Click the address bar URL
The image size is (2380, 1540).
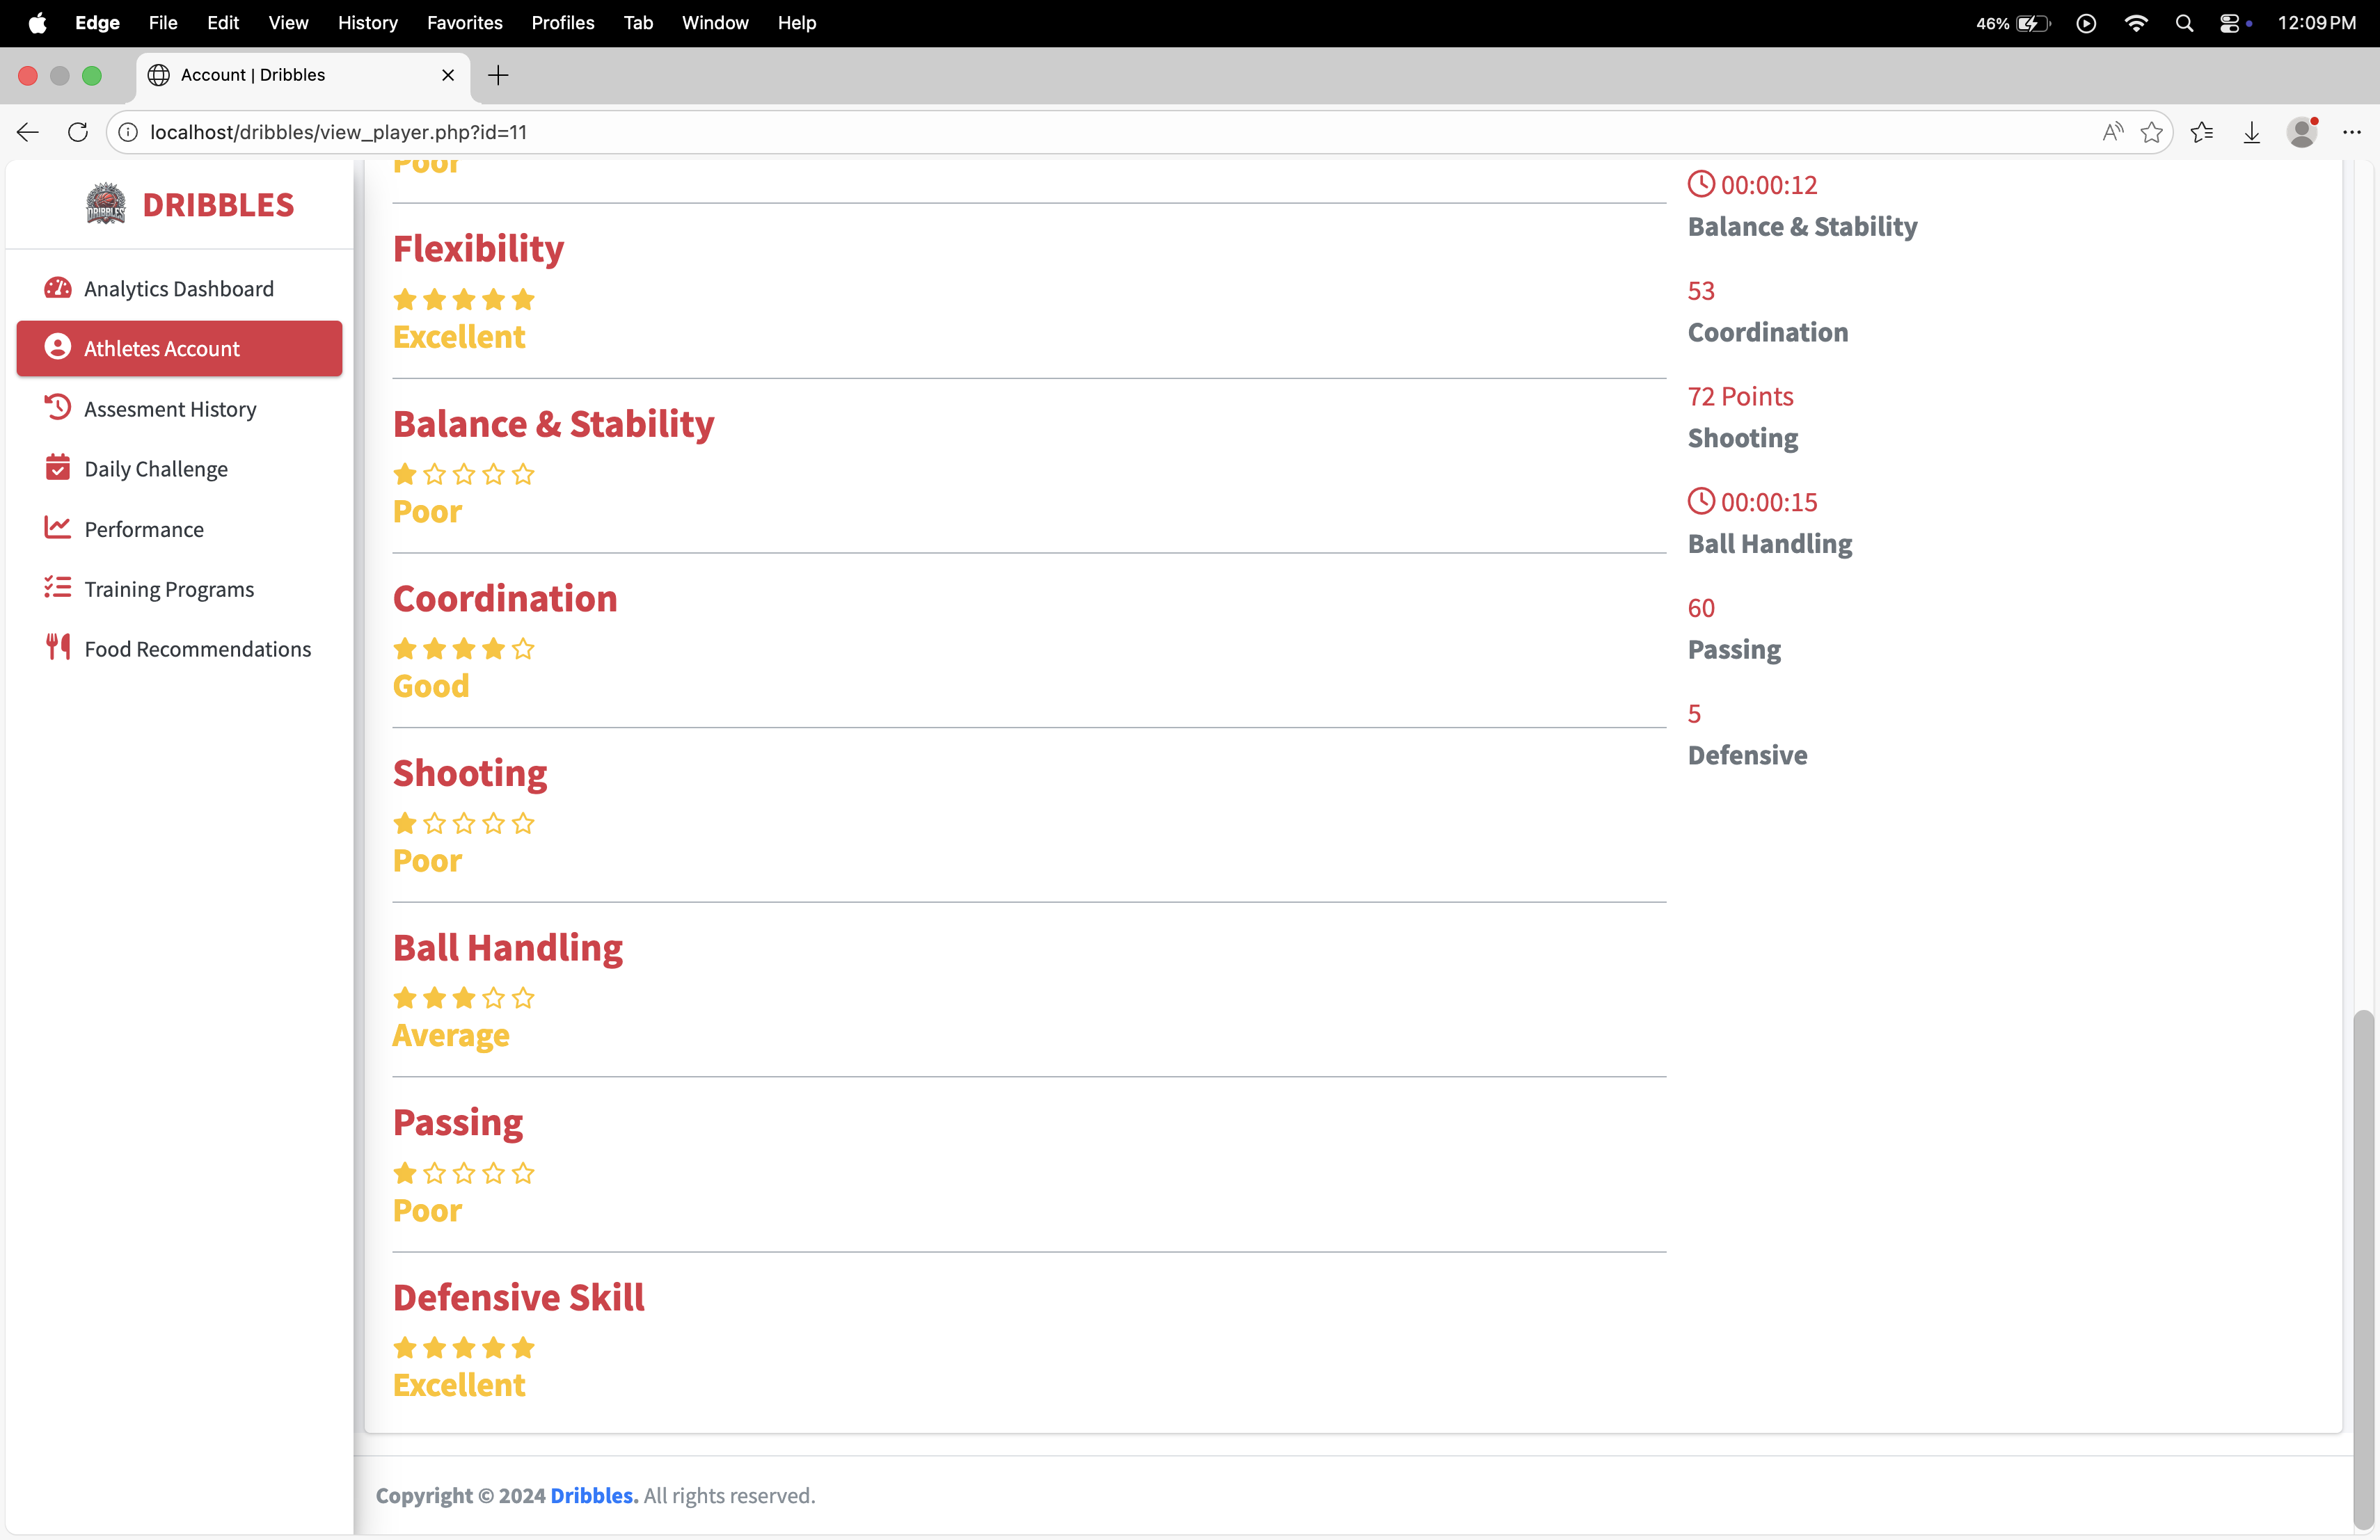click(338, 132)
